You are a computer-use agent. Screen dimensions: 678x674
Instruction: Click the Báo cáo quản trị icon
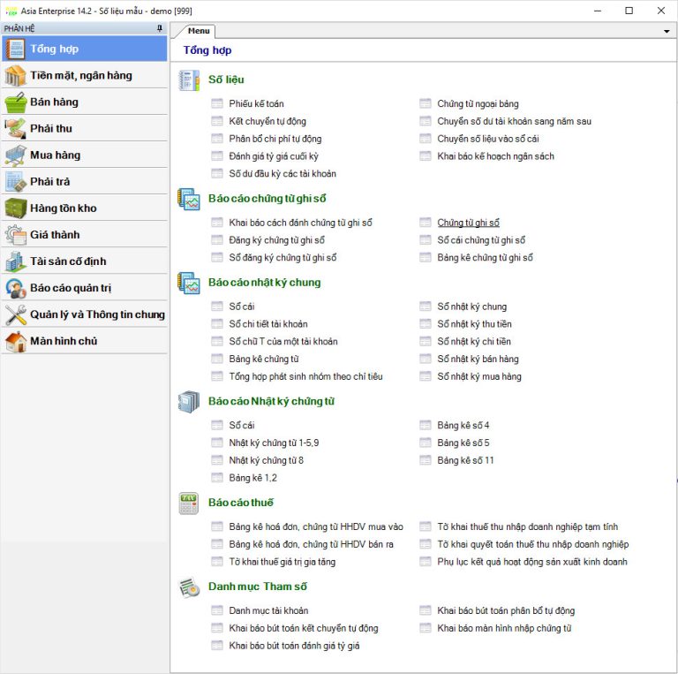pyautogui.click(x=15, y=288)
